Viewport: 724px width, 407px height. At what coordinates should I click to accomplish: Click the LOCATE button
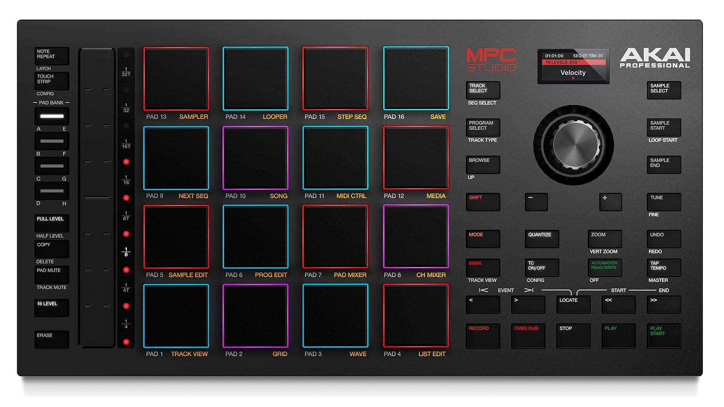click(x=573, y=305)
